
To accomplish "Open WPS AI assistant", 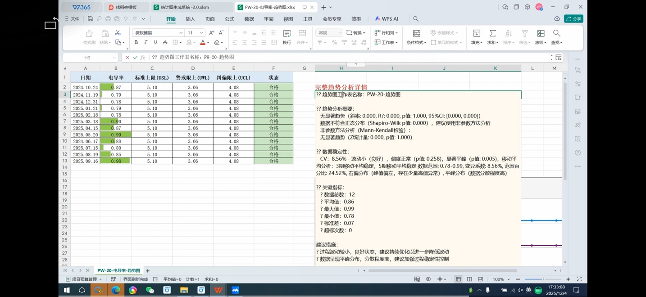I will [387, 19].
